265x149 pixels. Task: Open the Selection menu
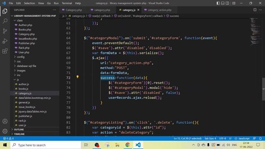click(x=29, y=3)
